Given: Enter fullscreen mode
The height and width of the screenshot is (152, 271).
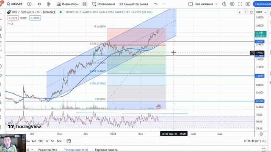Looking at the screenshot, I should [240, 4].
